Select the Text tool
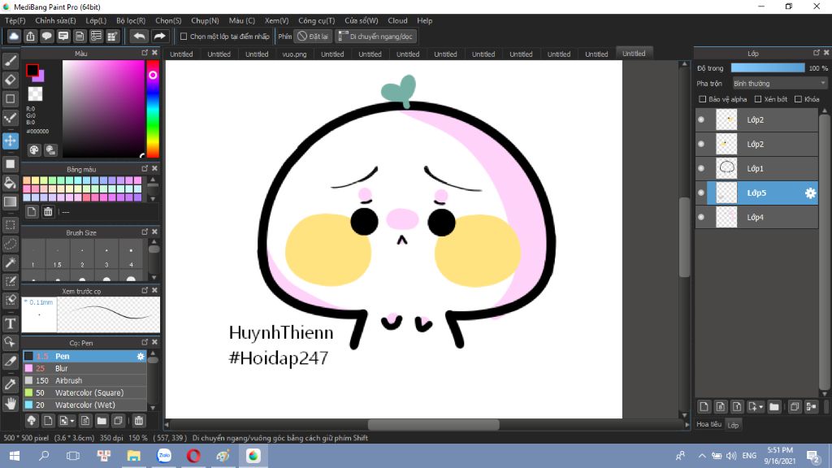 pyautogui.click(x=10, y=323)
